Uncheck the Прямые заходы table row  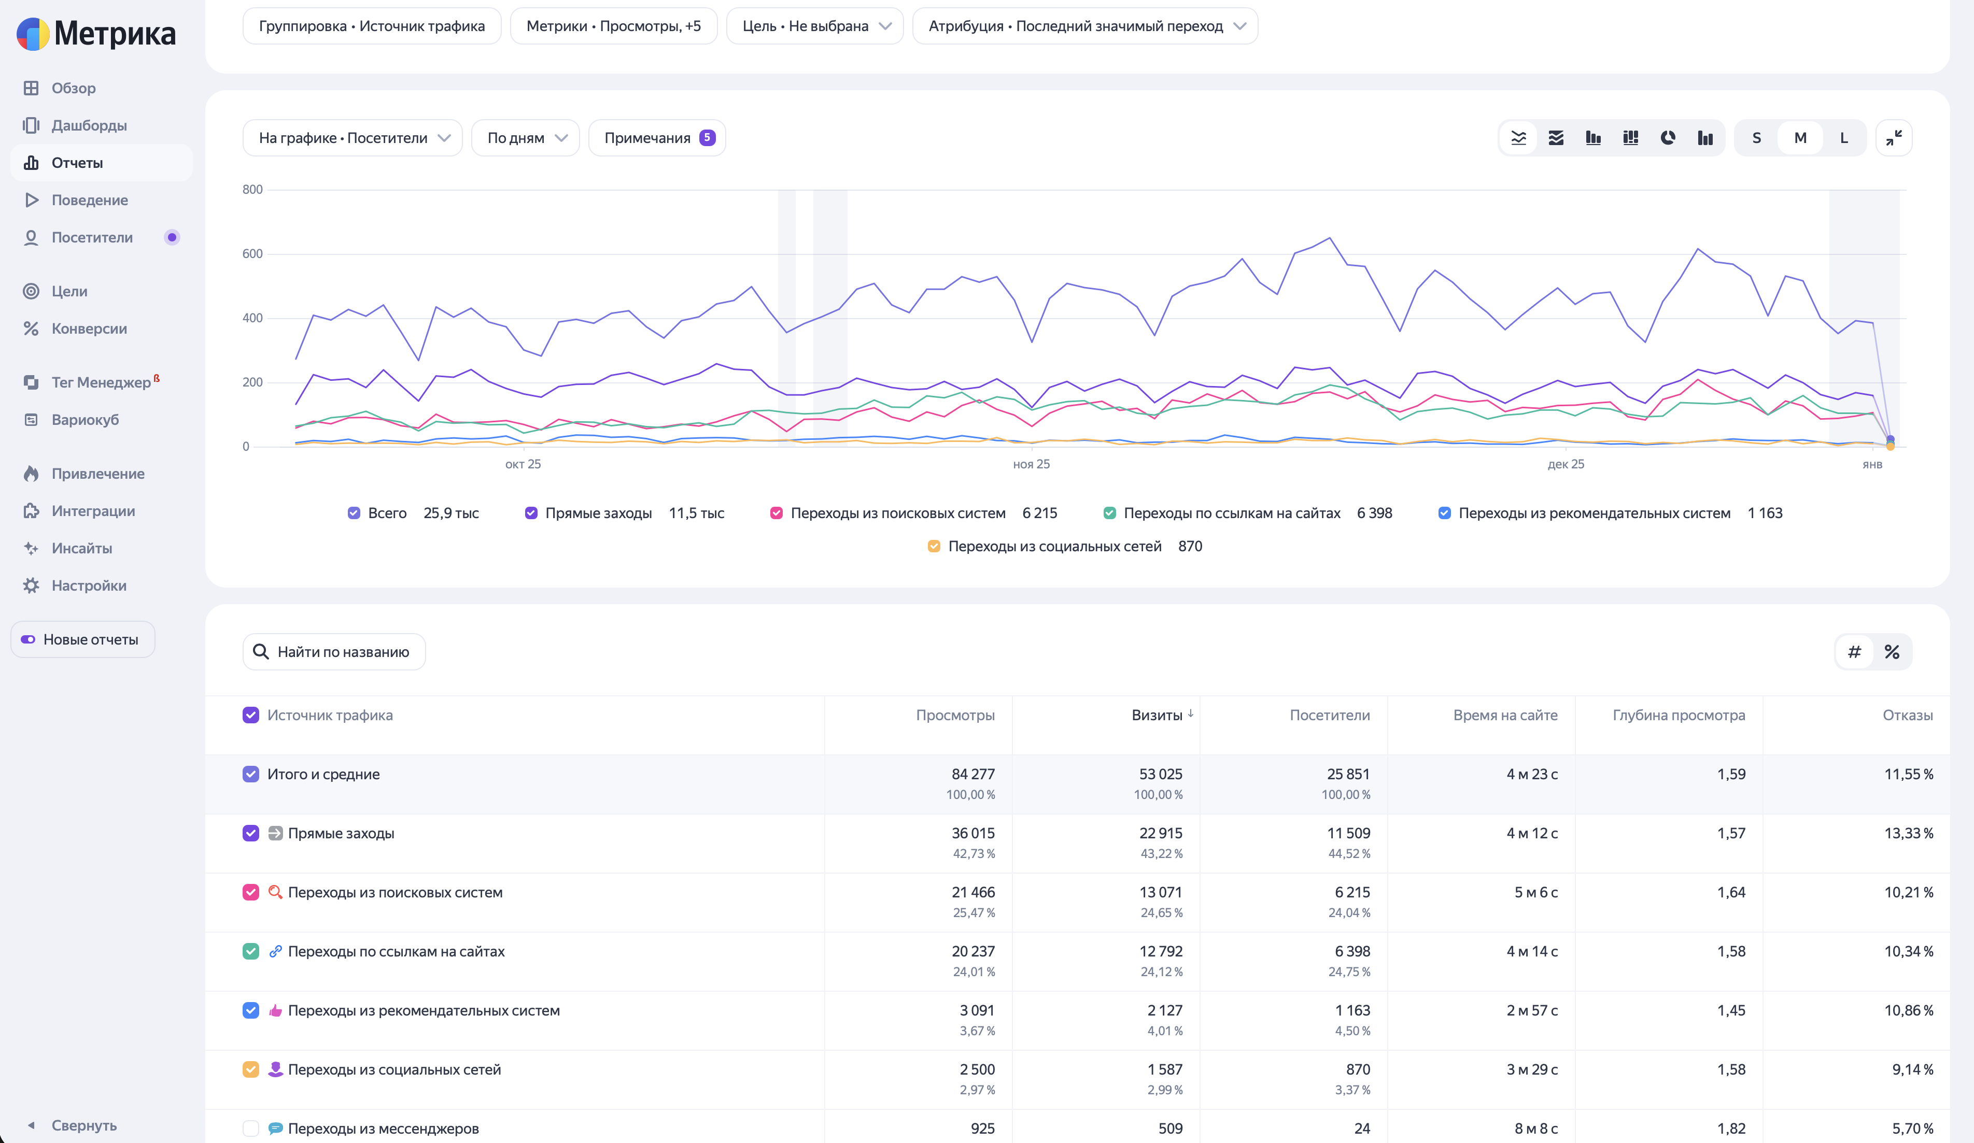pyautogui.click(x=251, y=833)
